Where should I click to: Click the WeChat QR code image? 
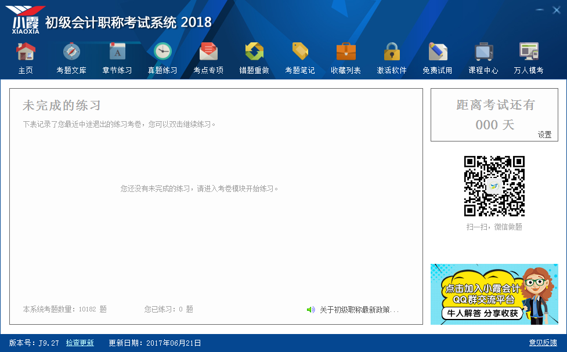click(494, 186)
